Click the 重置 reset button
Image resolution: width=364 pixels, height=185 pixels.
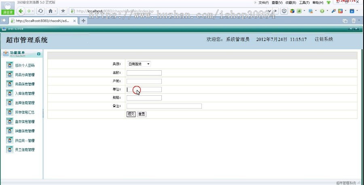click(142, 114)
